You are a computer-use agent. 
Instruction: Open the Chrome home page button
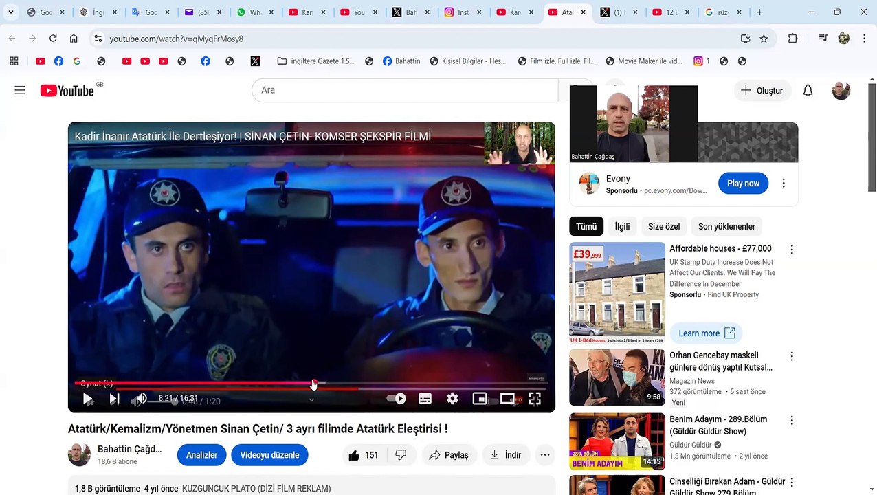(74, 38)
